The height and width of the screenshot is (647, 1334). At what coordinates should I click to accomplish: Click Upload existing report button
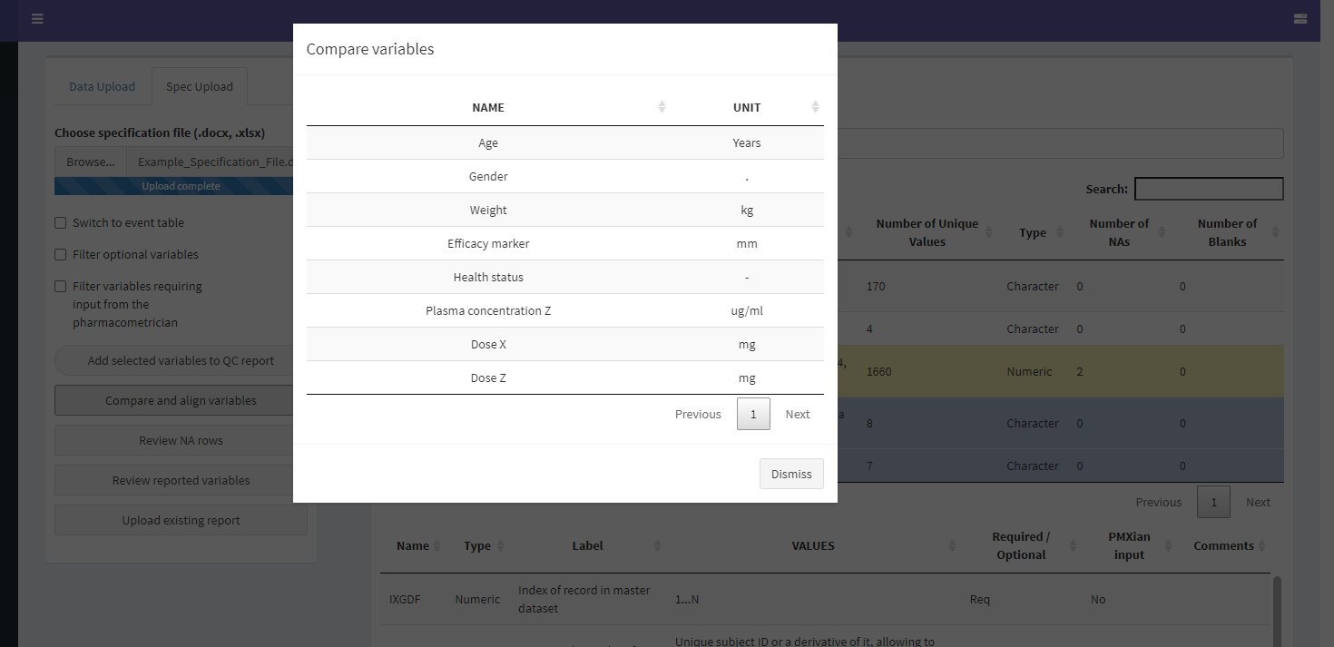(181, 520)
